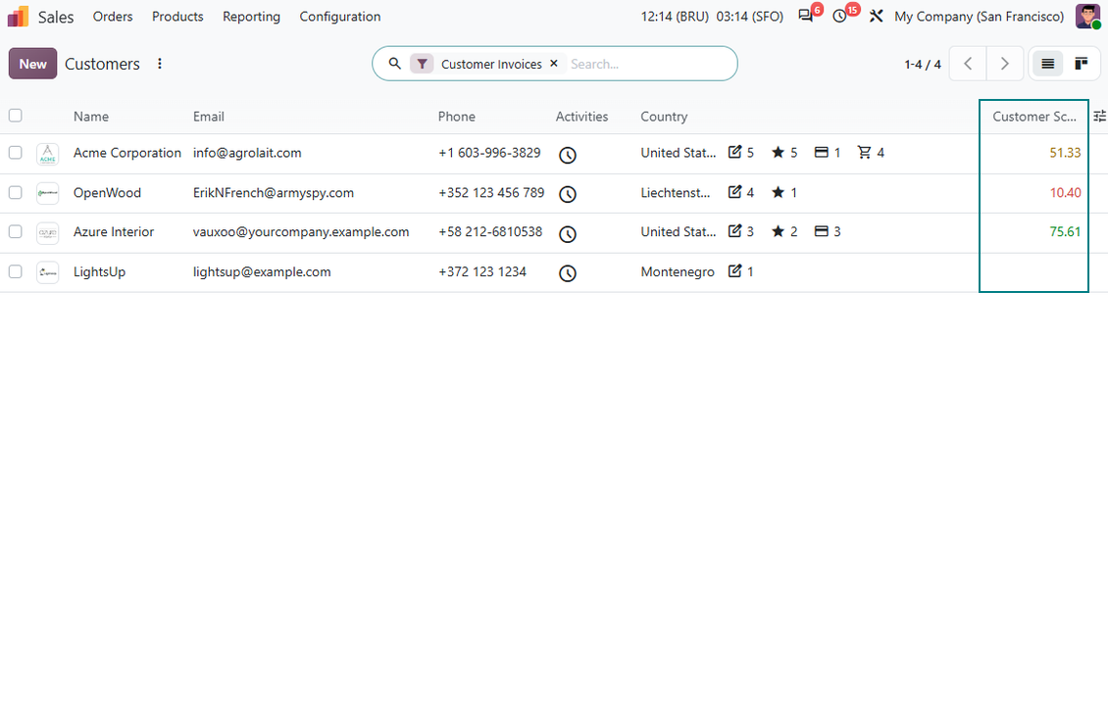Viewport: 1108px width, 728px height.
Task: Open the Products menu
Action: click(177, 17)
